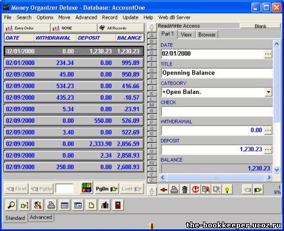Viewport: 284px width, 231px height.
Task: Open the Web dB Server menu
Action: tap(174, 17)
